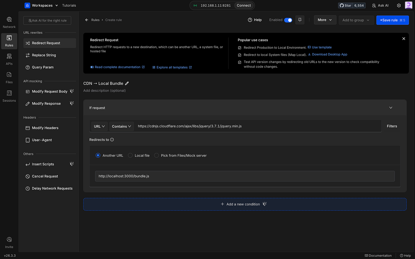This screenshot has height=259, width=415.
Task: Select Modify Headers rule type
Action: click(50, 128)
